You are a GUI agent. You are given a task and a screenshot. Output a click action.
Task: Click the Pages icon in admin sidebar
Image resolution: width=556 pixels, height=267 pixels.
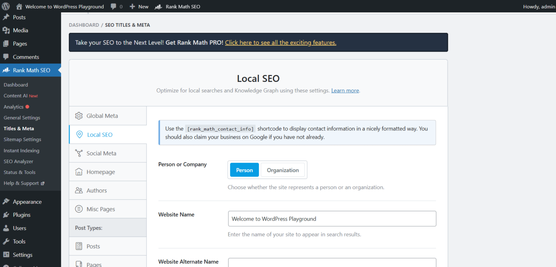6,44
